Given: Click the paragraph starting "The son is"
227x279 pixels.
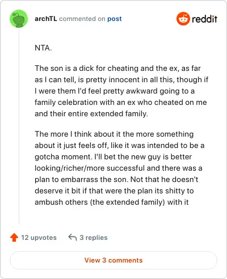Looking at the screenshot, I should tap(121, 91).
